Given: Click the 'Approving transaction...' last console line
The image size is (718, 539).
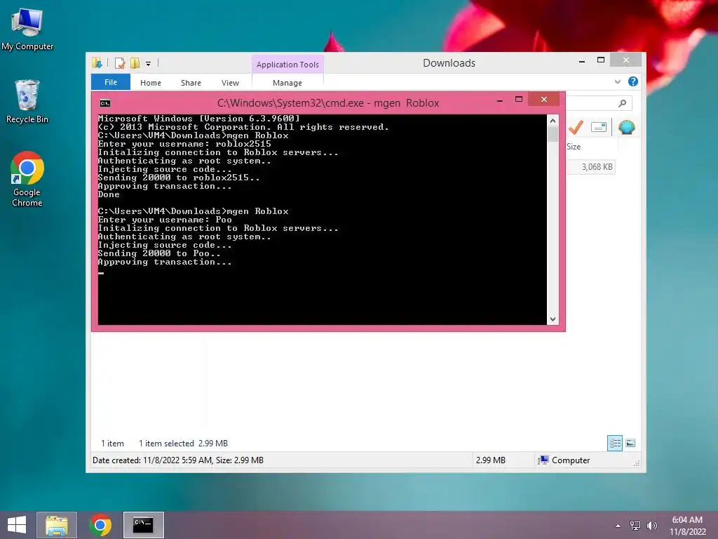Looking at the screenshot, I should pos(165,262).
